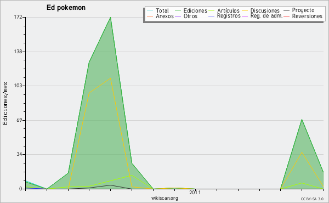Select the 'Otros' legend entry
Screen dimensions: 329x203
pyautogui.click(x=190, y=16)
